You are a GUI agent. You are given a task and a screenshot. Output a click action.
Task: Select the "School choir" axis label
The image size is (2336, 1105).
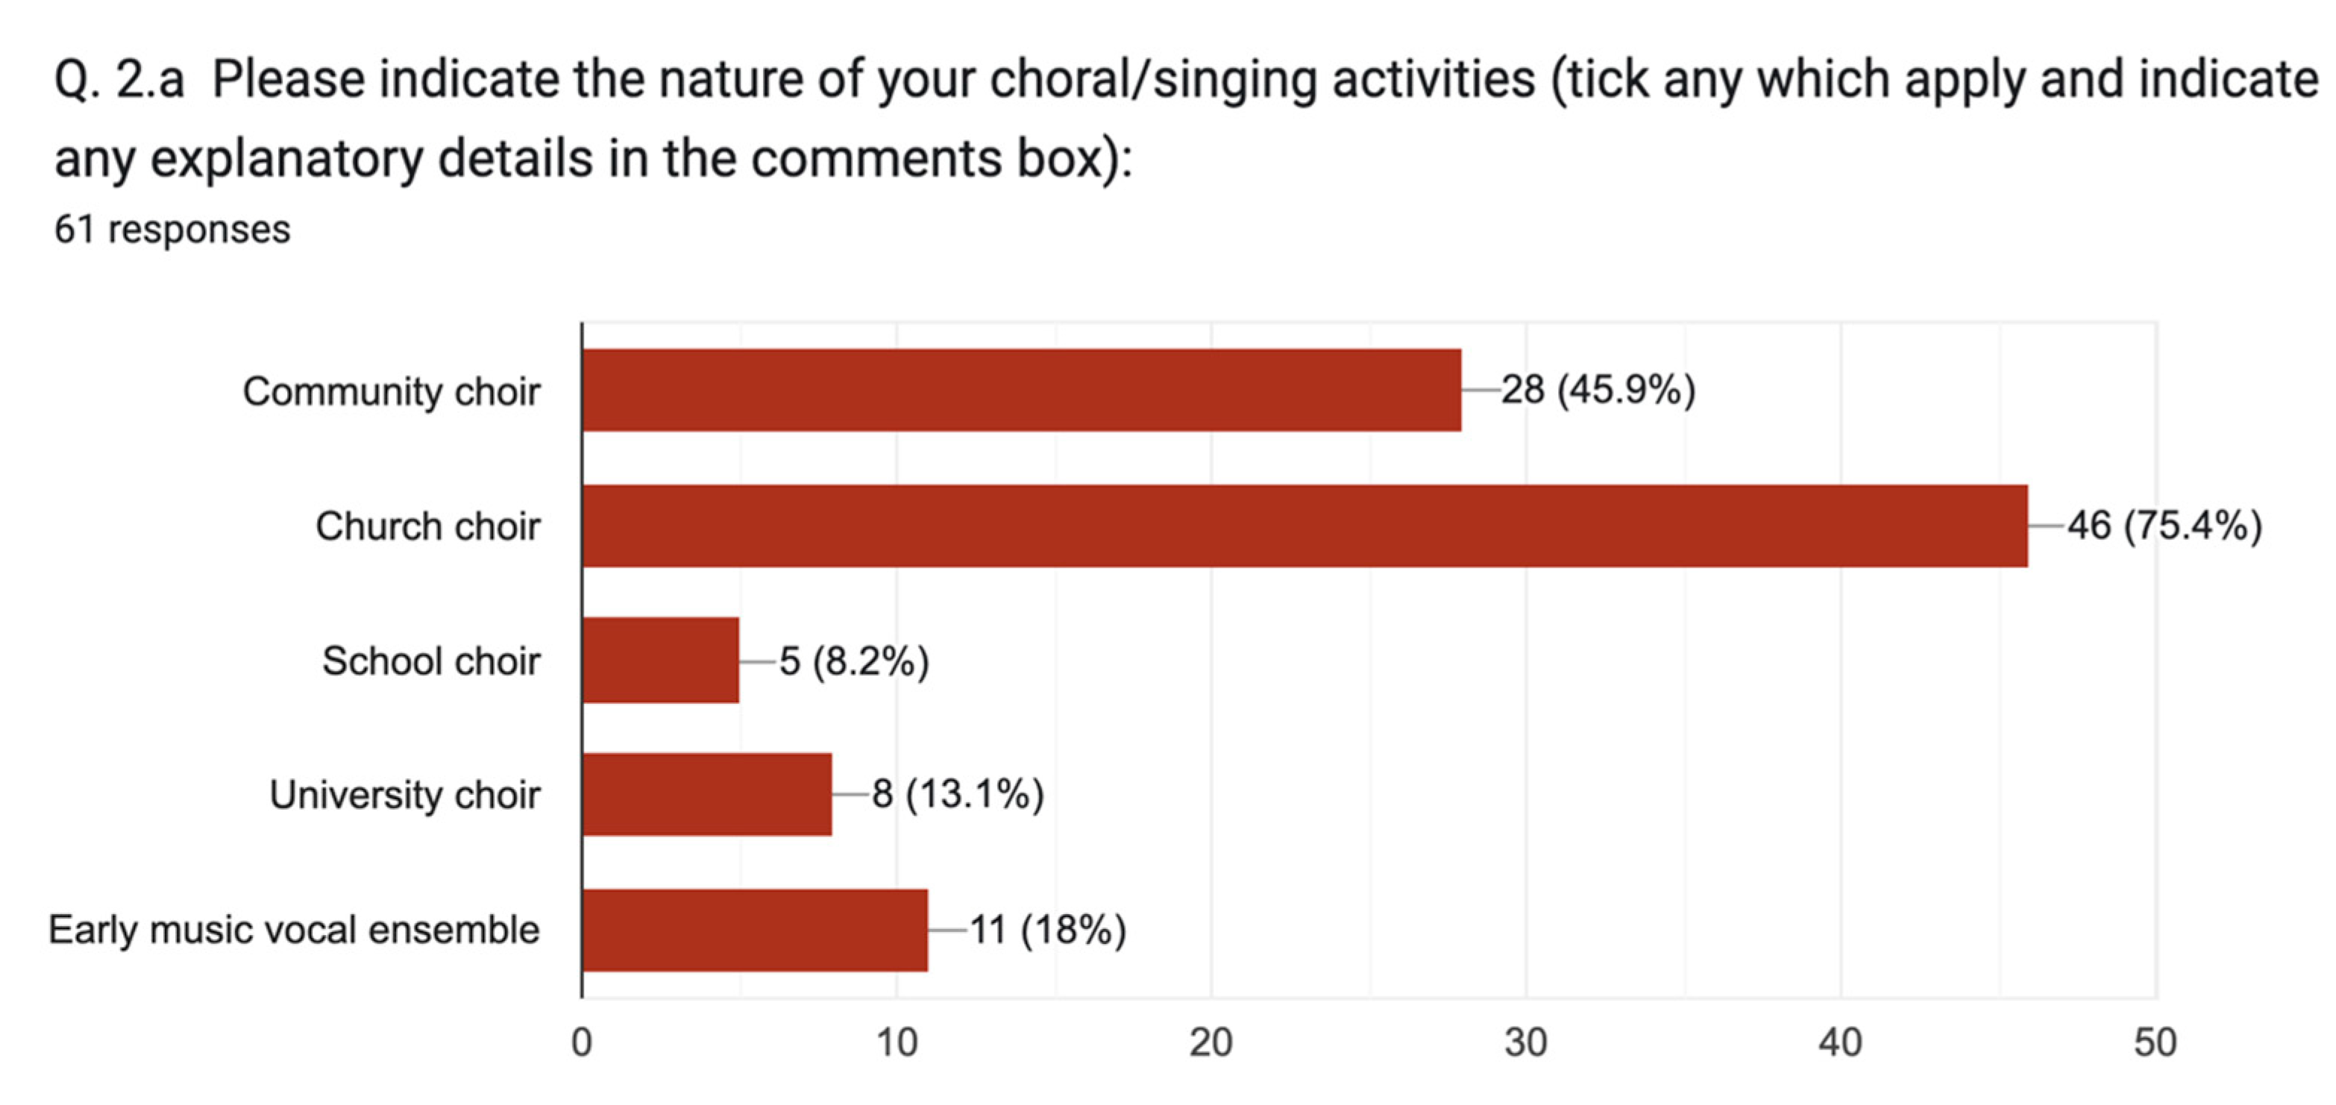click(431, 661)
